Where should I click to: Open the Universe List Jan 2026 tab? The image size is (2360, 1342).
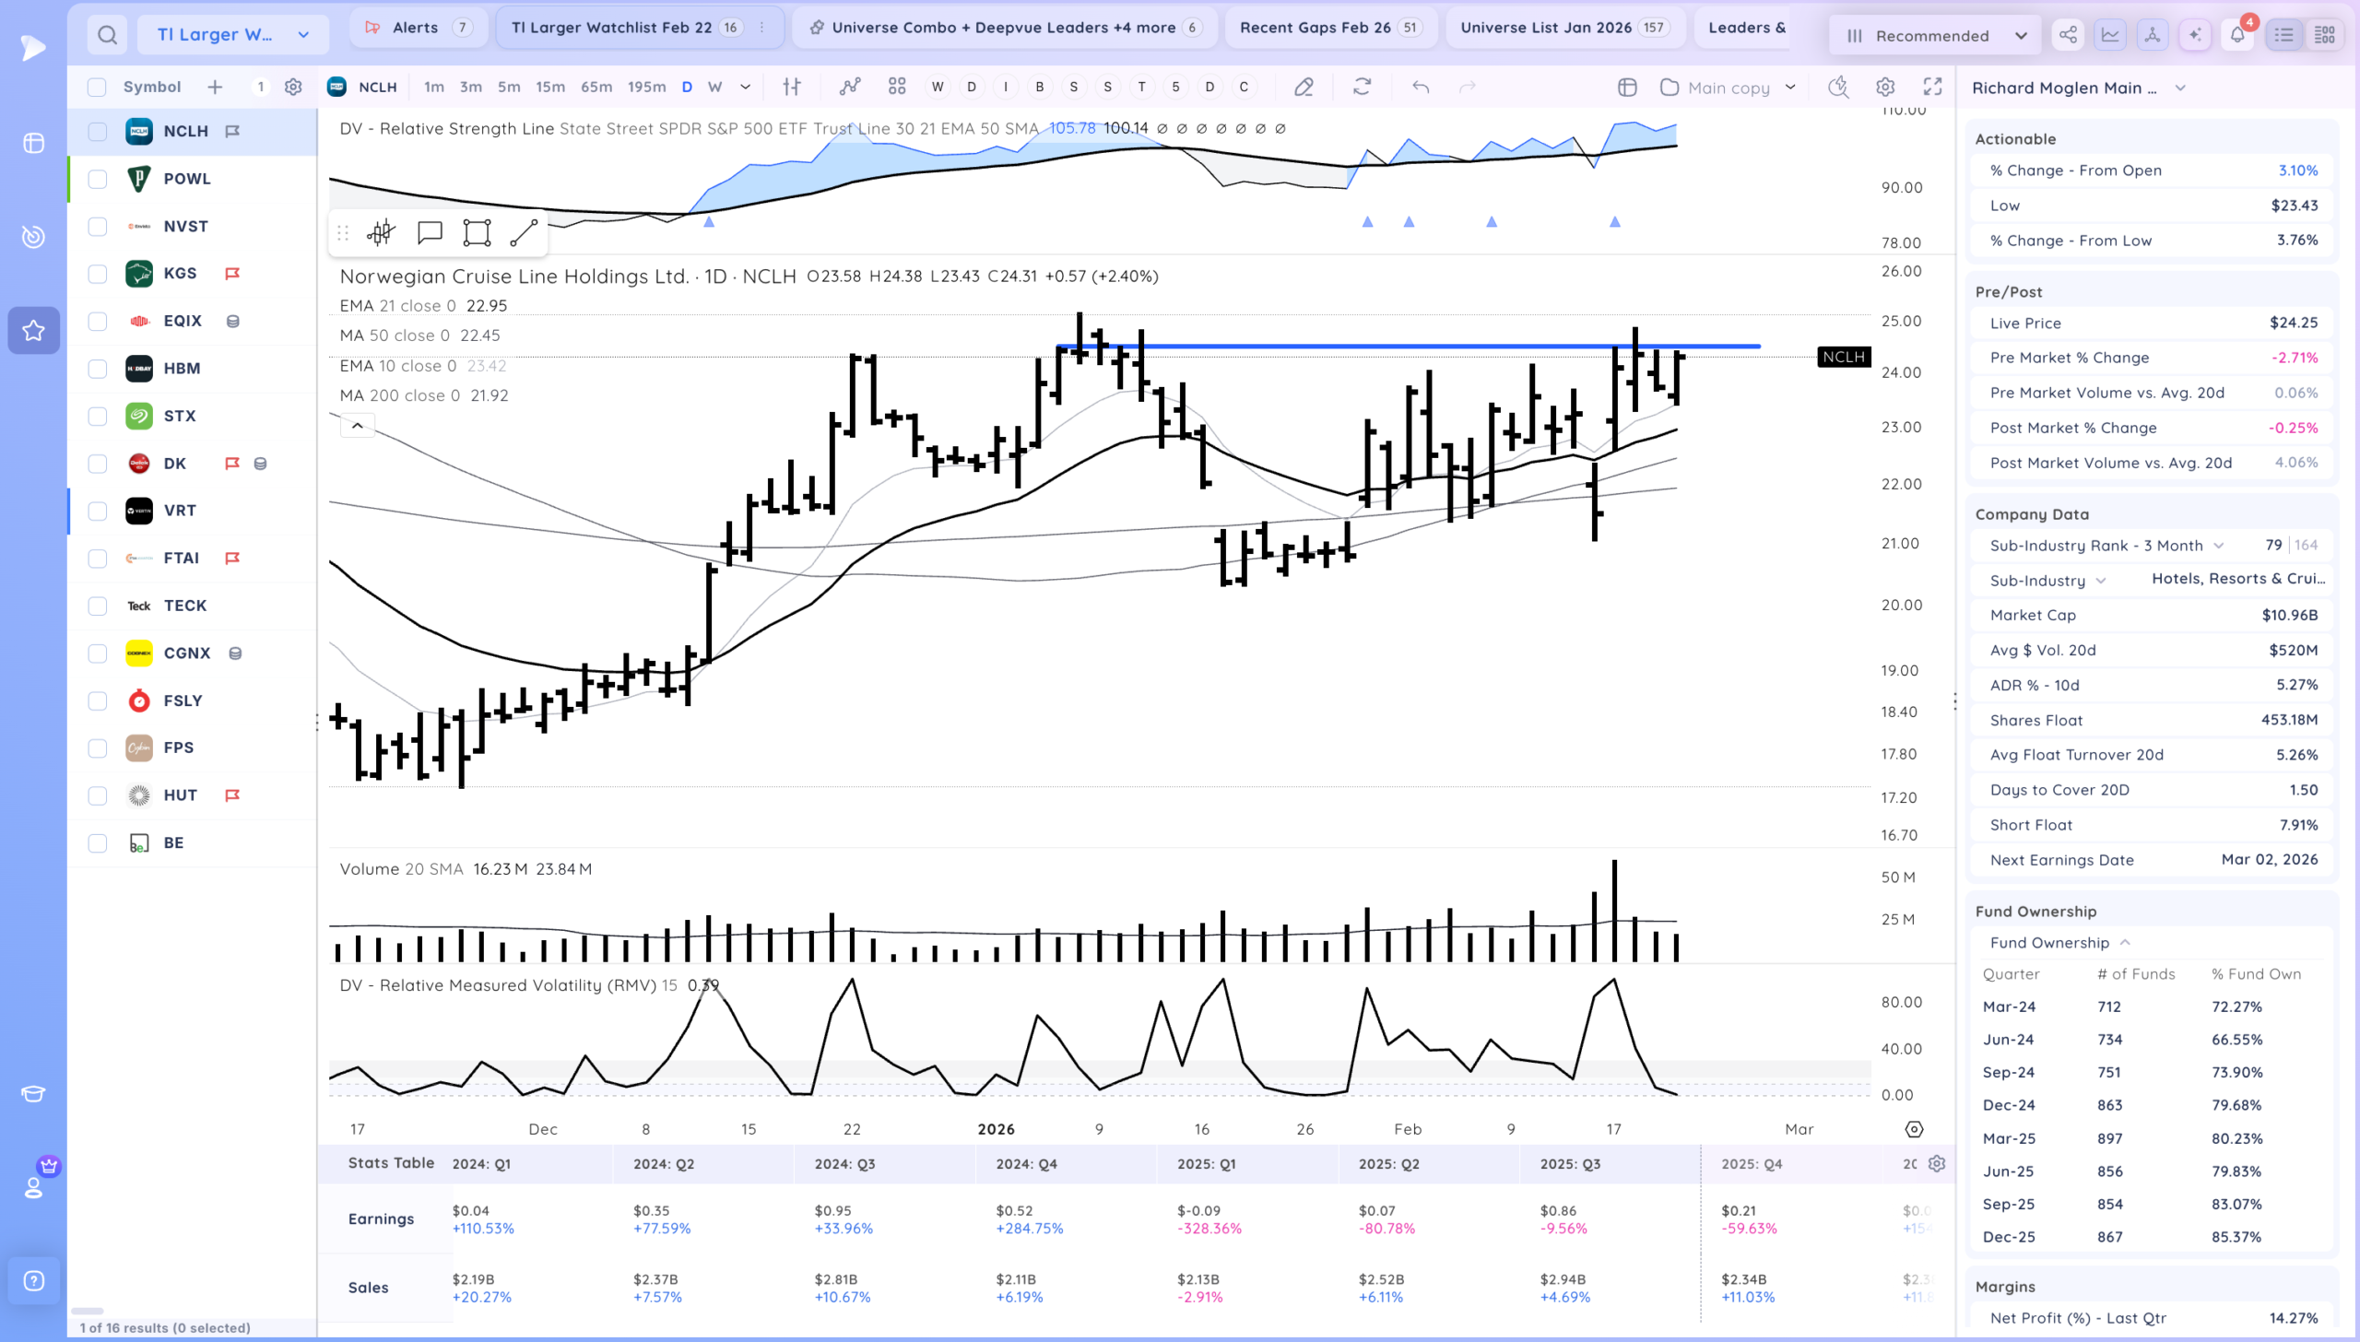pos(1563,28)
